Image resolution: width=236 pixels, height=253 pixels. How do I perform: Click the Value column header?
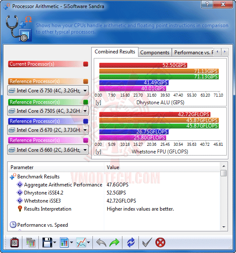(x=162, y=167)
